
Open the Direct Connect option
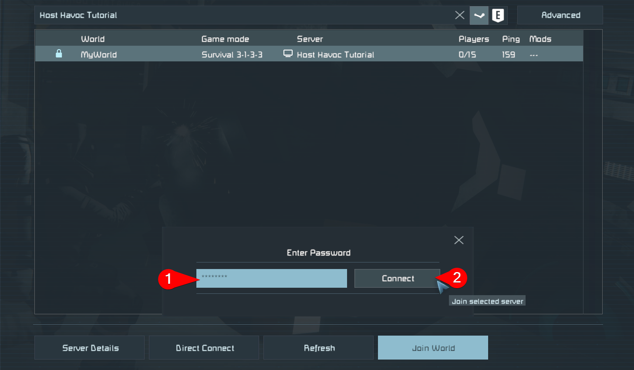point(204,347)
